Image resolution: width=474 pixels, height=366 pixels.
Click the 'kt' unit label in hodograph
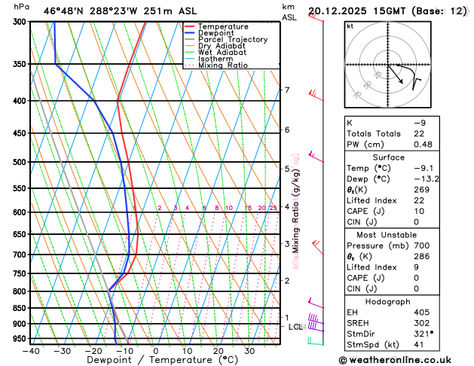pyautogui.click(x=350, y=26)
